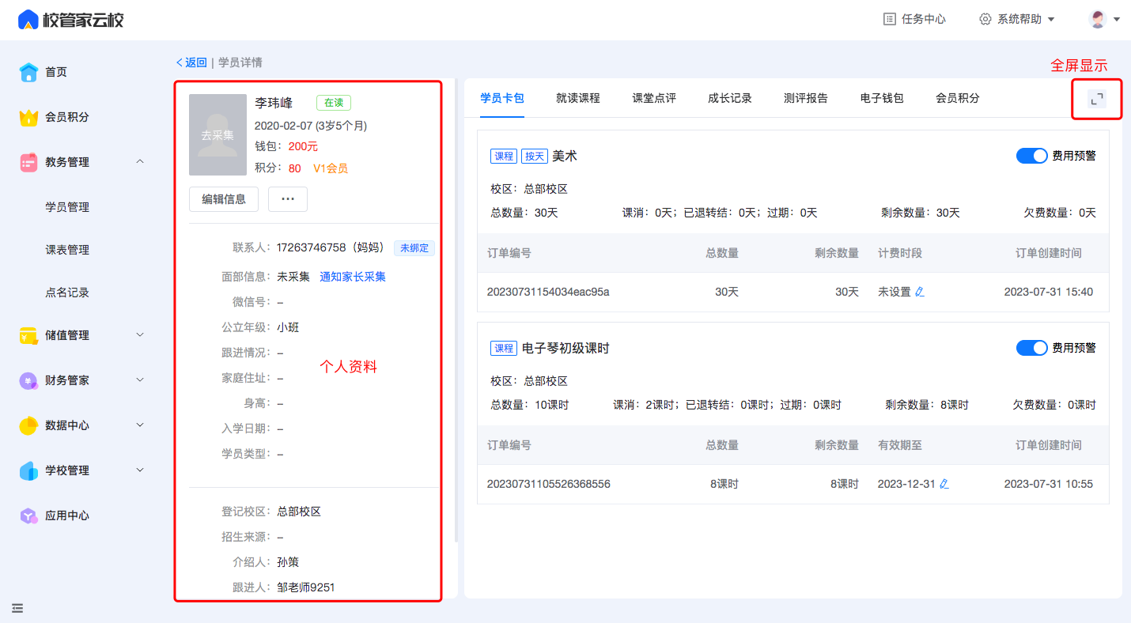Click order time 2023-07-31 15:40
This screenshot has width=1131, height=623.
1049,293
